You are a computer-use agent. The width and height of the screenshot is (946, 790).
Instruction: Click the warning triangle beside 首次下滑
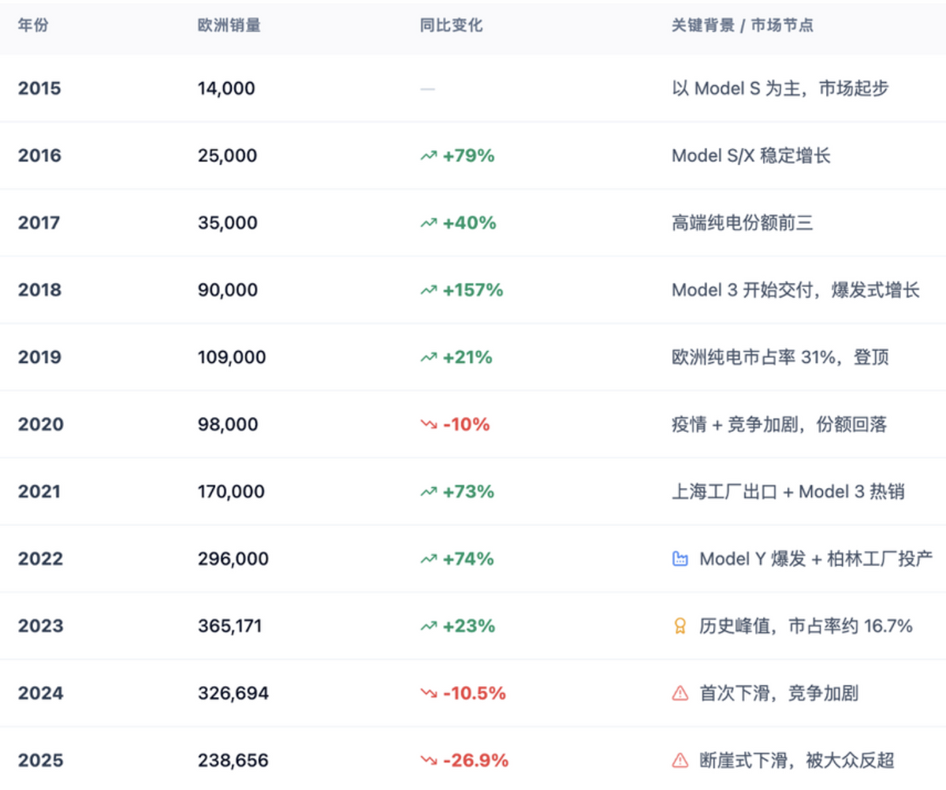[680, 694]
